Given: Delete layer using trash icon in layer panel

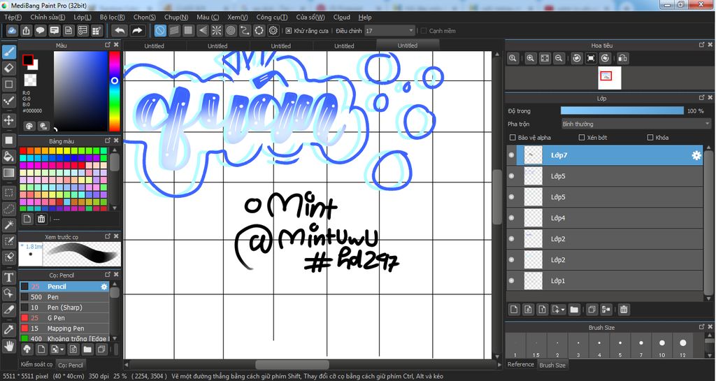Looking at the screenshot, I should point(624,309).
